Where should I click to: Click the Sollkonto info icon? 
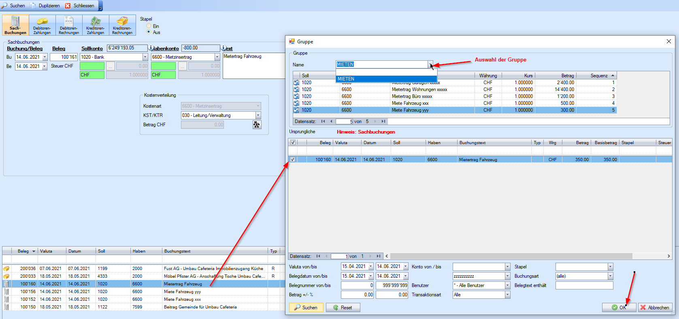151,48
